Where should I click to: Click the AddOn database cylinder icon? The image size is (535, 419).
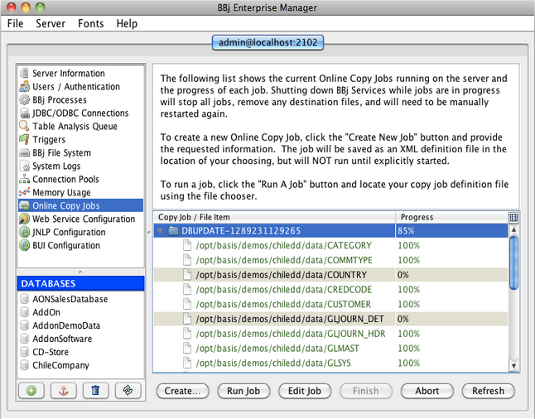(x=24, y=312)
